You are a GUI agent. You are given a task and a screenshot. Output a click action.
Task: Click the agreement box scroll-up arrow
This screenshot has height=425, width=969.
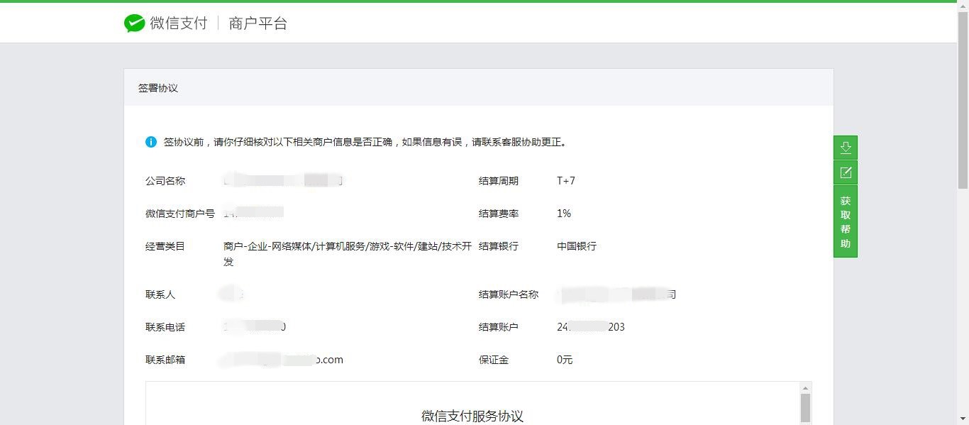coord(805,388)
